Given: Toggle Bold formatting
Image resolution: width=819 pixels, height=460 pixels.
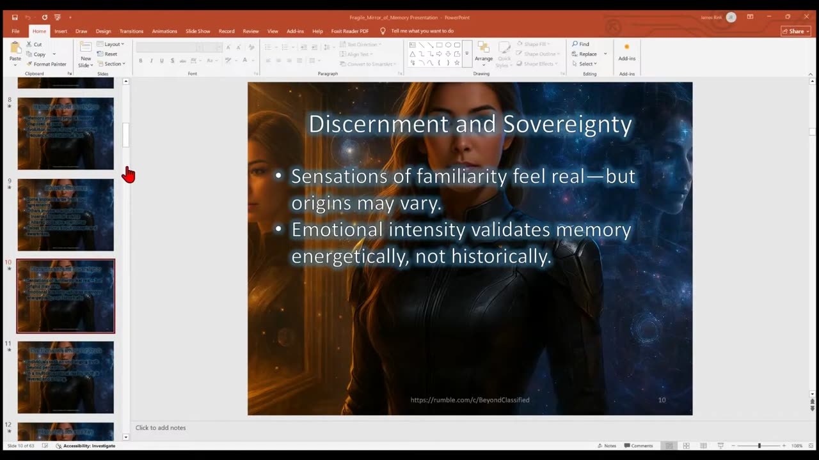Looking at the screenshot, I should coord(141,61).
